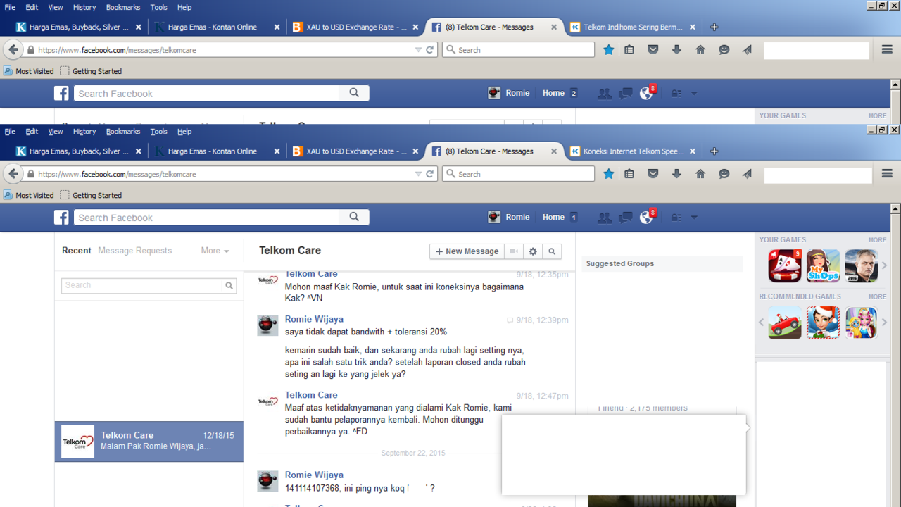Open conversation gear options
The width and height of the screenshot is (901, 507).
pyautogui.click(x=533, y=251)
